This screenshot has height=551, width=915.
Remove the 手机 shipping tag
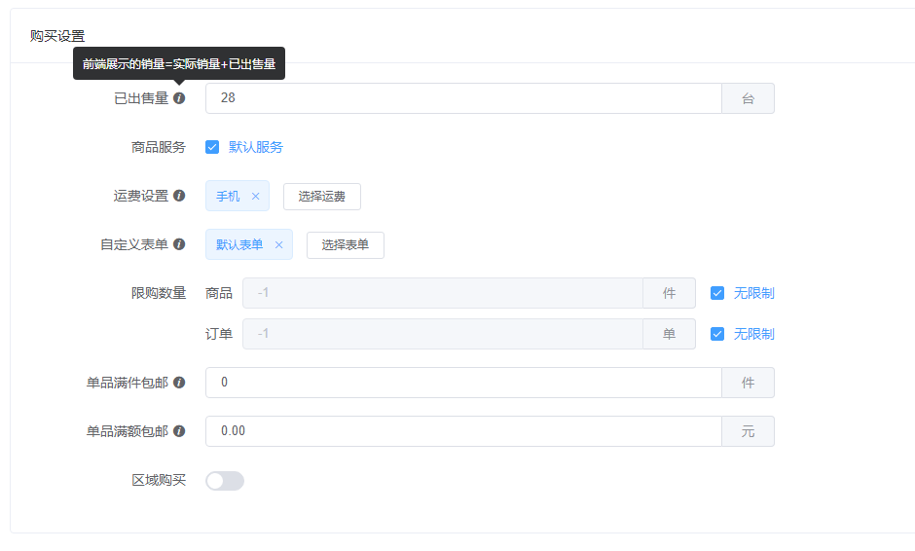pyautogui.click(x=256, y=196)
